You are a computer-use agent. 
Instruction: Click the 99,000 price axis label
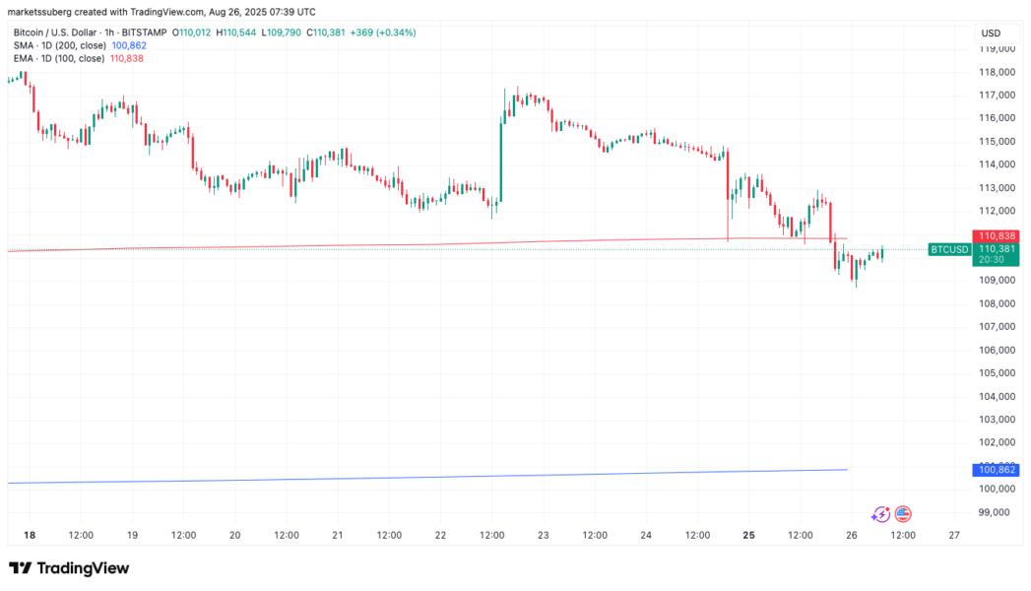[997, 512]
